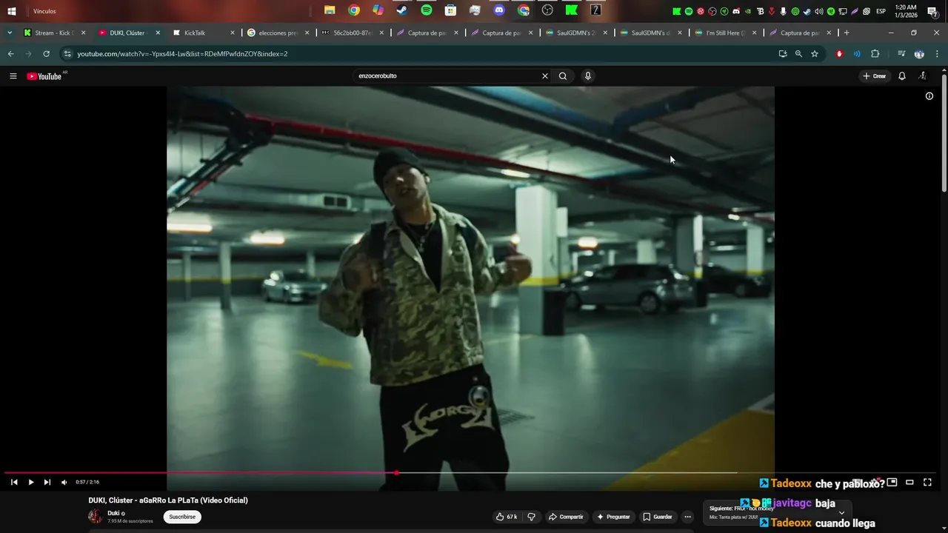Bookmark this page with the star
The width and height of the screenshot is (948, 533).
click(815, 54)
